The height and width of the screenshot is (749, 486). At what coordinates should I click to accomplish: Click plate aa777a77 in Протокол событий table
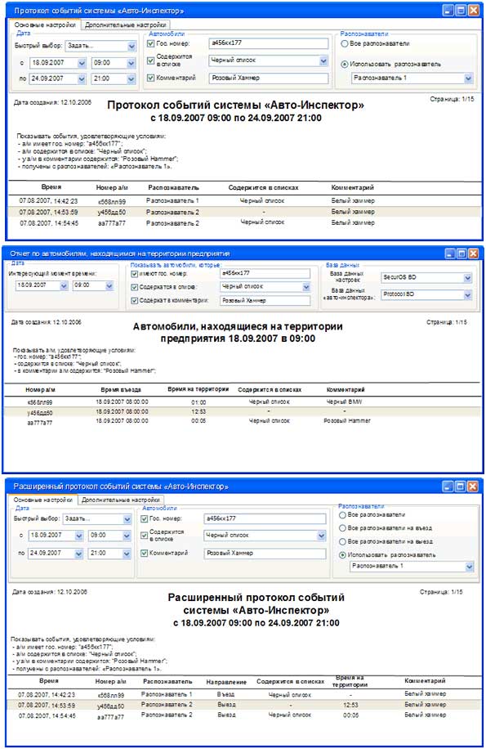(x=112, y=223)
